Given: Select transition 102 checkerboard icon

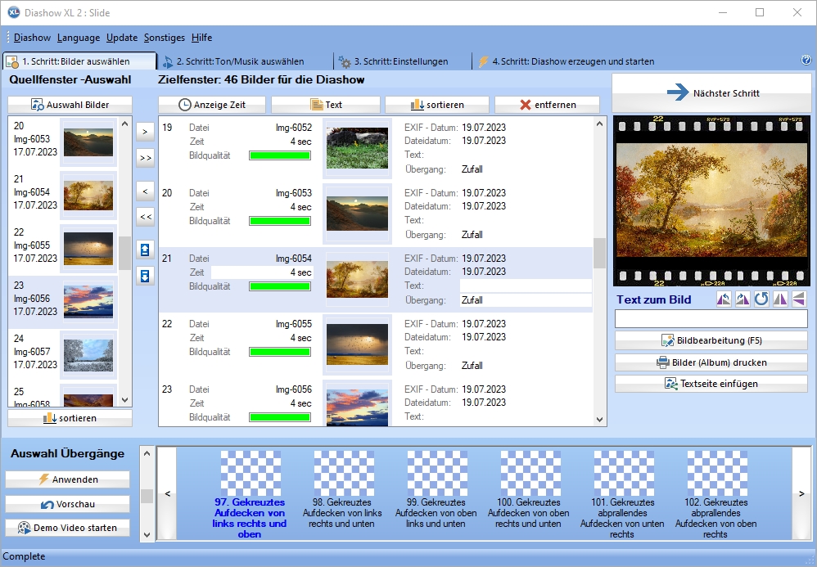Looking at the screenshot, I should [x=717, y=473].
